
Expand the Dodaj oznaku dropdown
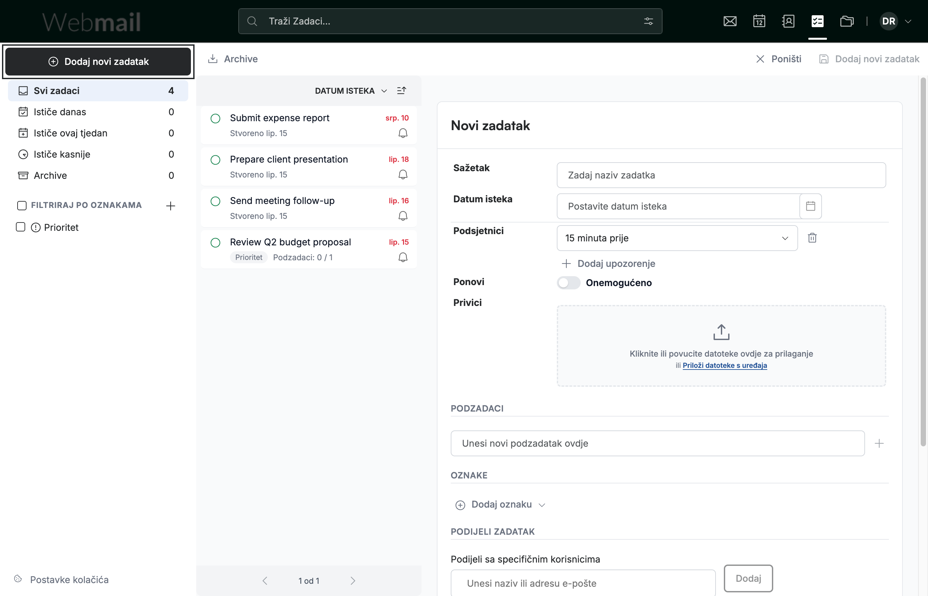(x=501, y=505)
